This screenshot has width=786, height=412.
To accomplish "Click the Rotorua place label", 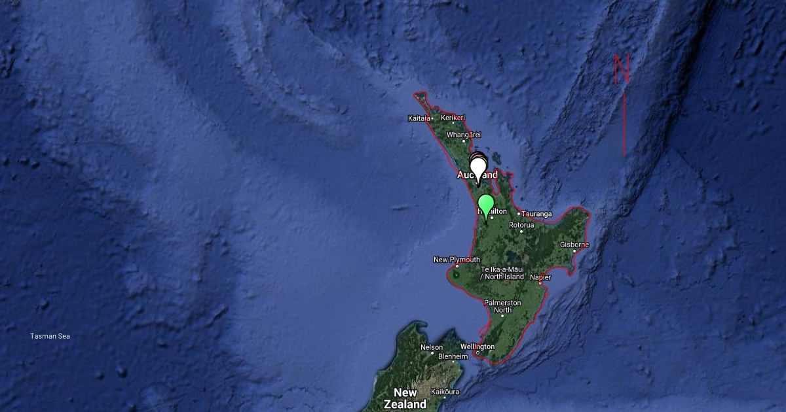I will pos(522,224).
